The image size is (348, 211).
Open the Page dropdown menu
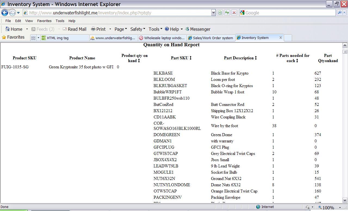pyautogui.click(x=121, y=29)
